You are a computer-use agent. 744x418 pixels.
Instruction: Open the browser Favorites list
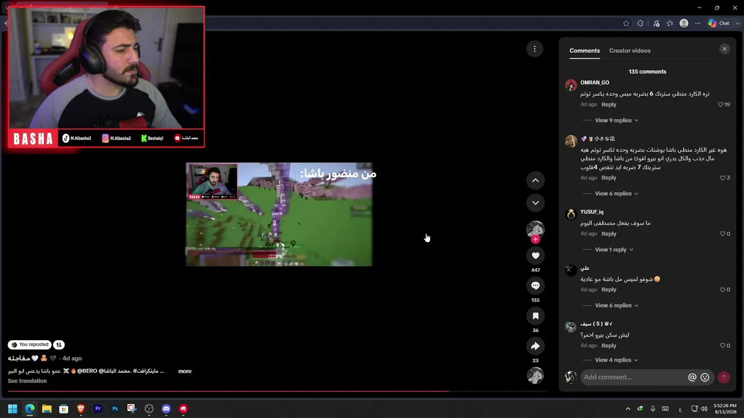(670, 23)
